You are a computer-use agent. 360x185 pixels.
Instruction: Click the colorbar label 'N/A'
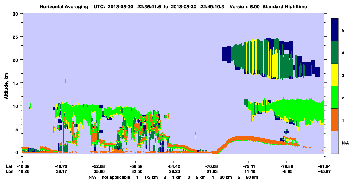click(345, 143)
